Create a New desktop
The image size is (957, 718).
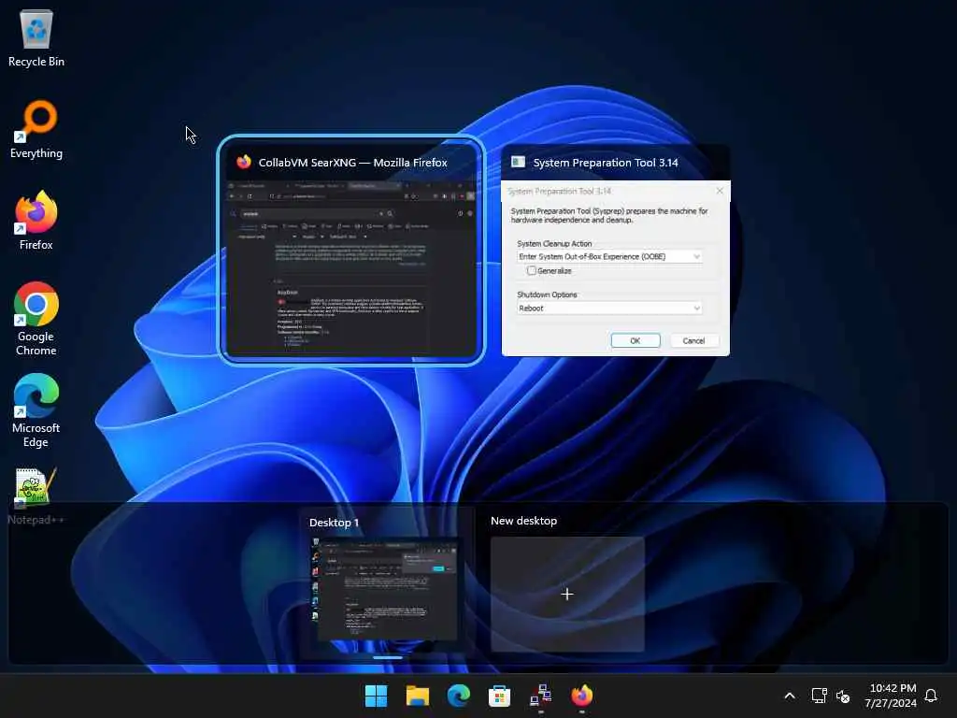pyautogui.click(x=567, y=594)
